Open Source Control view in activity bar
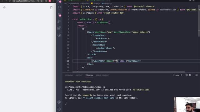The height and width of the screenshot is (112, 200). tap(59, 15)
